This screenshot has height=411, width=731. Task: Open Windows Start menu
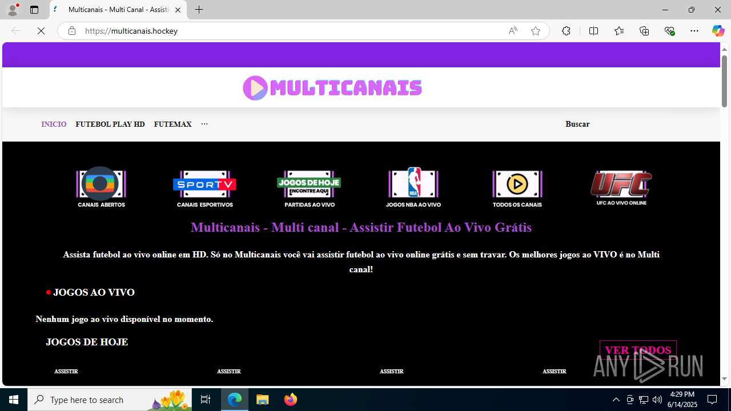coord(14,400)
